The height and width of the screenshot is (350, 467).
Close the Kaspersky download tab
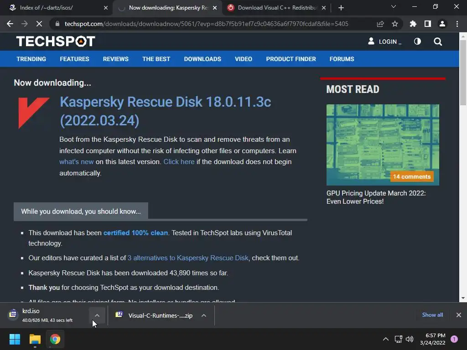pos(215,8)
